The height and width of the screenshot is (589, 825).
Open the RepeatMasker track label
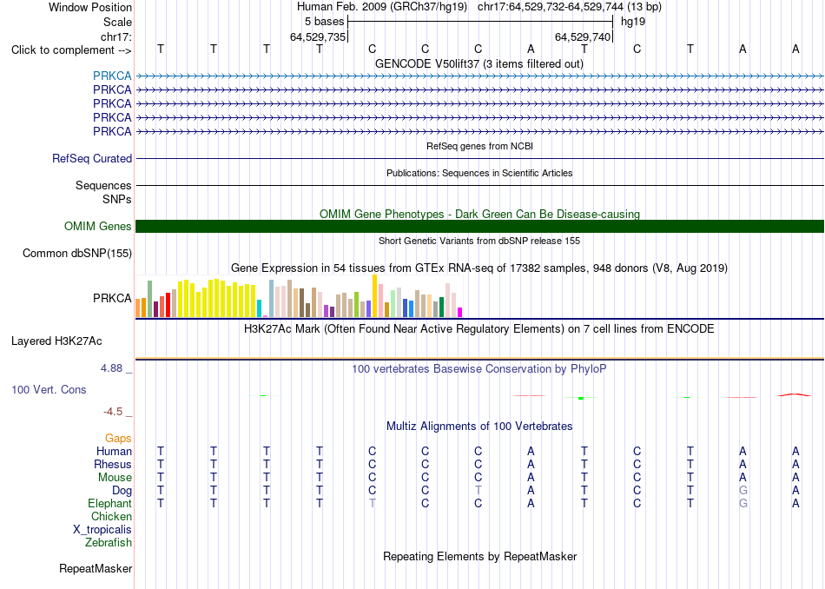click(96, 568)
